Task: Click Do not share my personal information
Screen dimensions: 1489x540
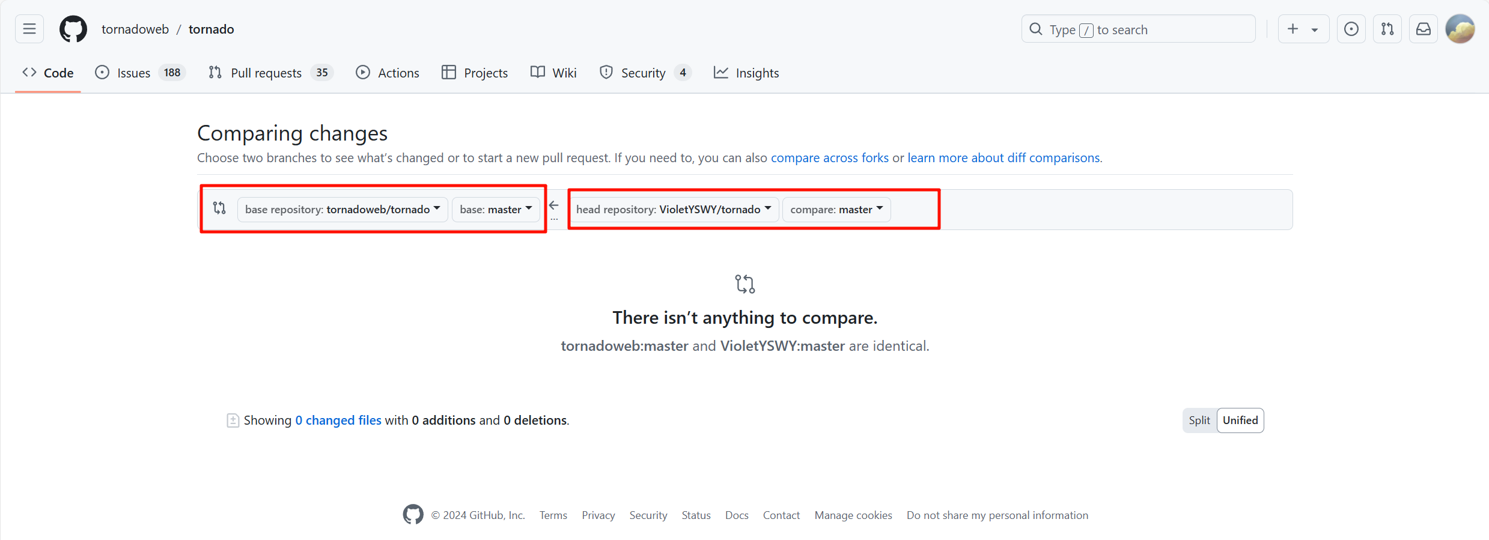Action: click(997, 515)
